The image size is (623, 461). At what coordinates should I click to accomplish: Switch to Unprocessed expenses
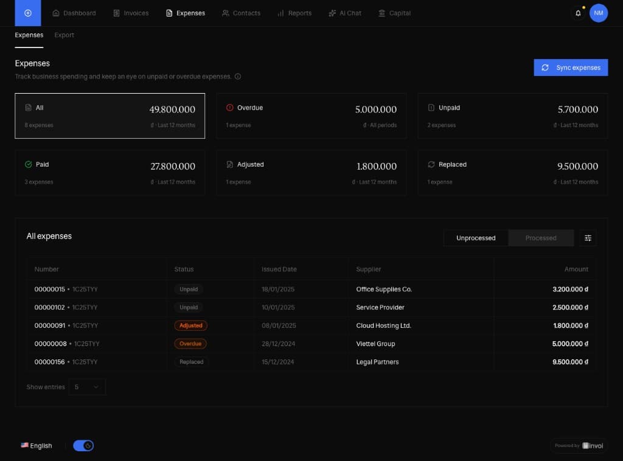476,238
